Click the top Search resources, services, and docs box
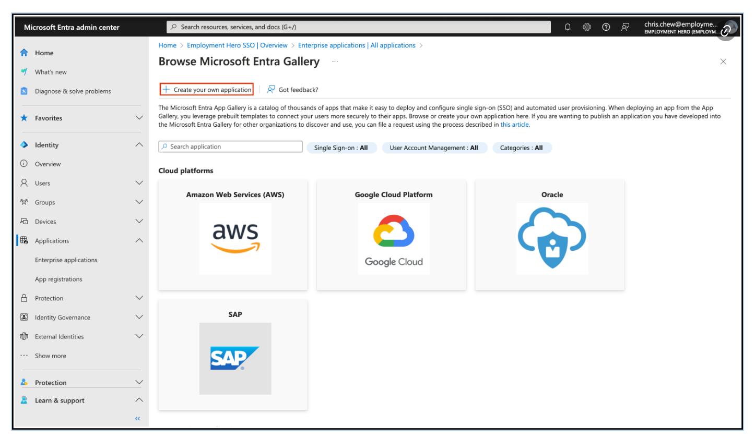Viewport: 755px width, 439px height. pos(359,27)
